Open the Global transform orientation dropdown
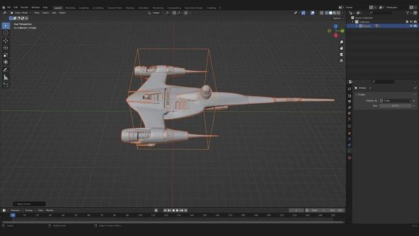 click(x=155, y=13)
